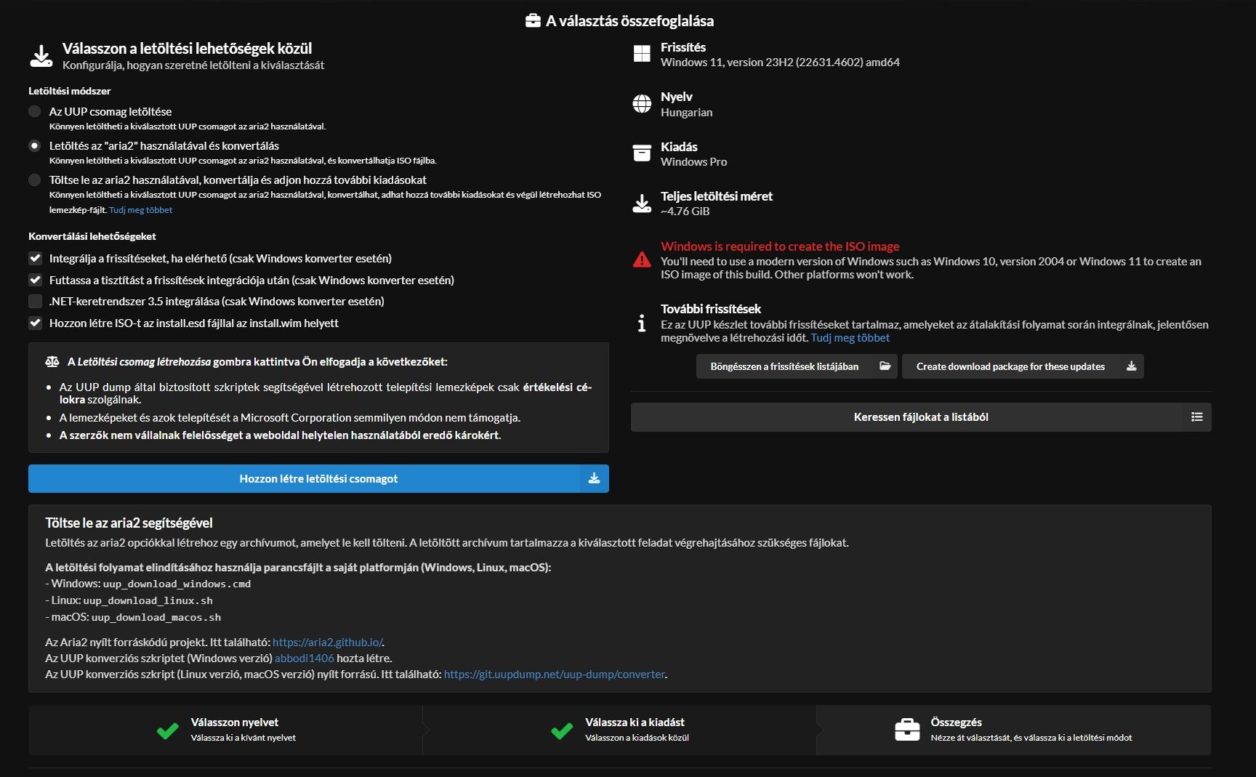Click the archive box icon beside Kiadás
This screenshot has height=777, width=1256.
642,153
